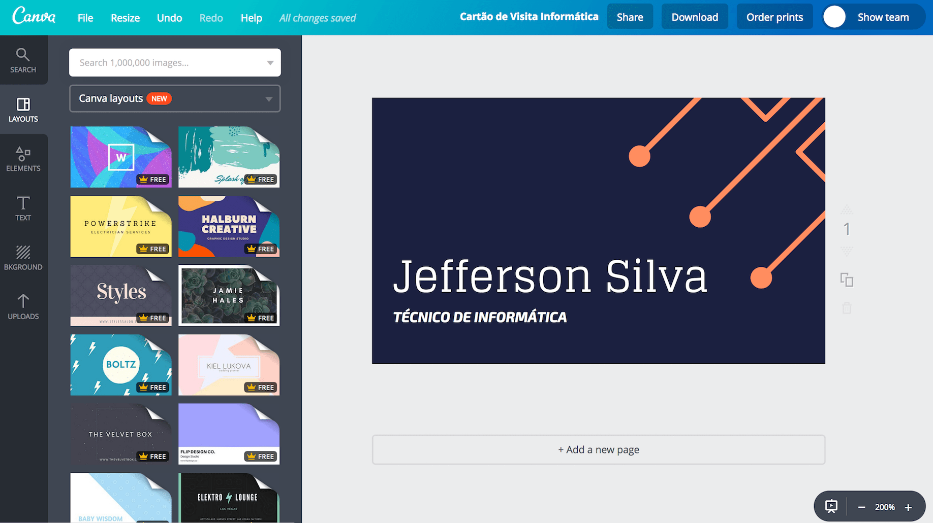Click page number 1 indicator
933x523 pixels.
coord(847,229)
